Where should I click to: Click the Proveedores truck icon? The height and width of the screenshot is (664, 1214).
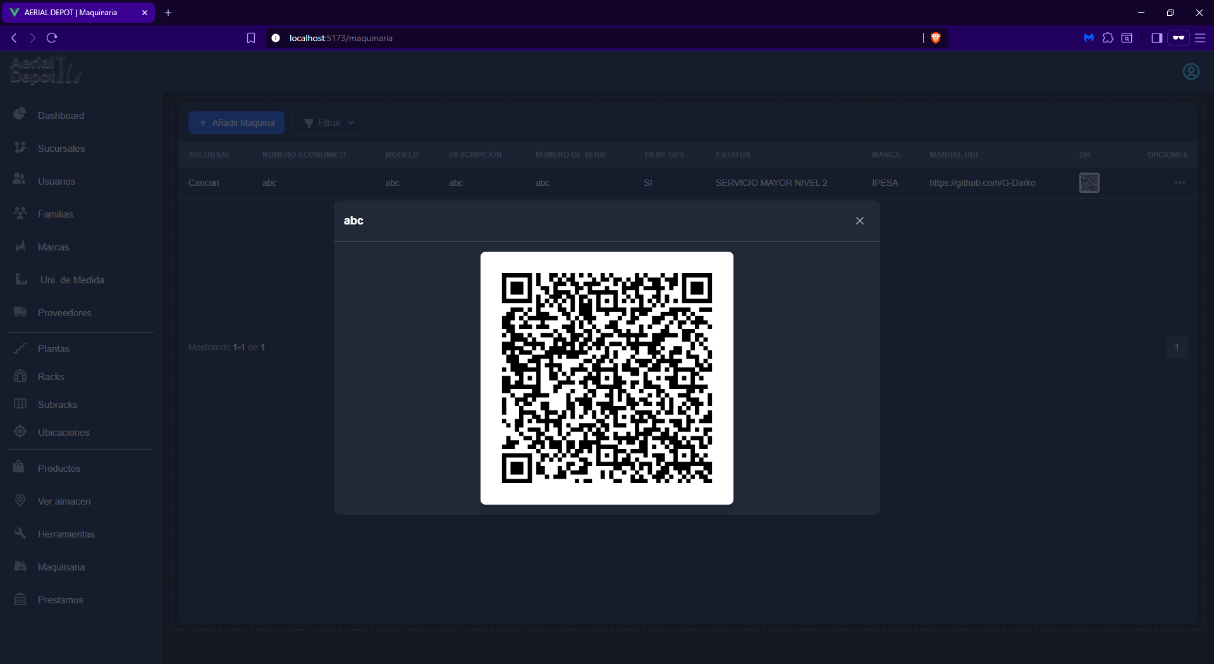[20, 312]
